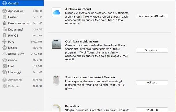The width and height of the screenshot is (176, 112).
Task: Click the hard drive Ottimizza archiviazione image
Action: pyautogui.click(x=57, y=44)
